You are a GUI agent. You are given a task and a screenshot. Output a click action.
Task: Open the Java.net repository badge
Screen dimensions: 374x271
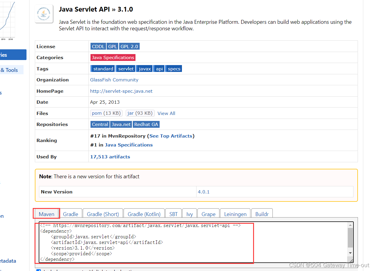tap(121, 124)
